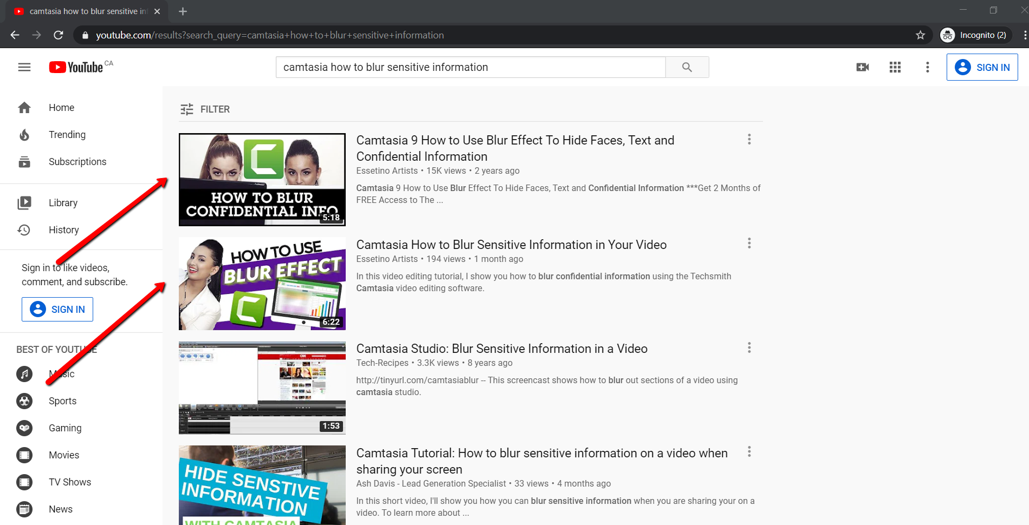Click the search magnifier button
Image resolution: width=1029 pixels, height=525 pixels.
pos(687,67)
